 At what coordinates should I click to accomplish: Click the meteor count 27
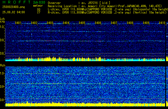pos(39,12)
